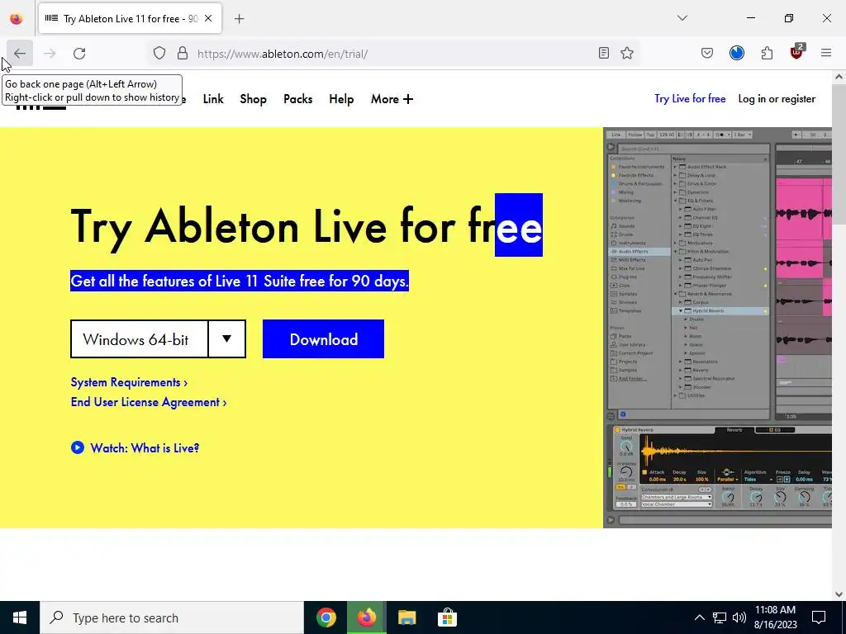Open the Windows Start menu
The image size is (846, 634).
(20, 617)
